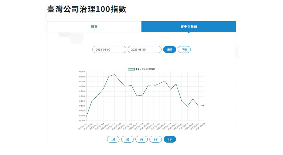Click the legend label 臺灣公司治理100指數
Image resolution: width=283 pixels, height=155 pixels.
pyautogui.click(x=145, y=69)
